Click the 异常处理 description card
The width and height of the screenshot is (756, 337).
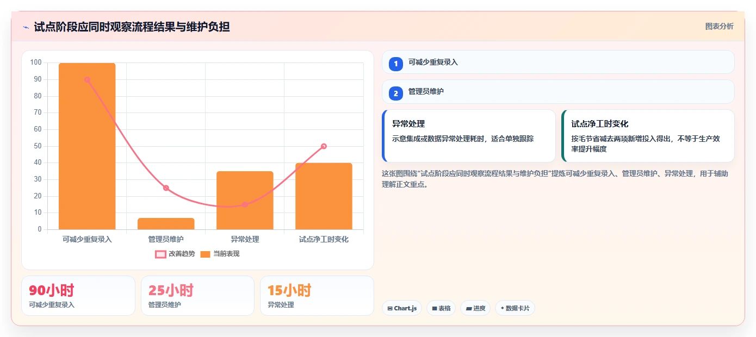click(469, 136)
